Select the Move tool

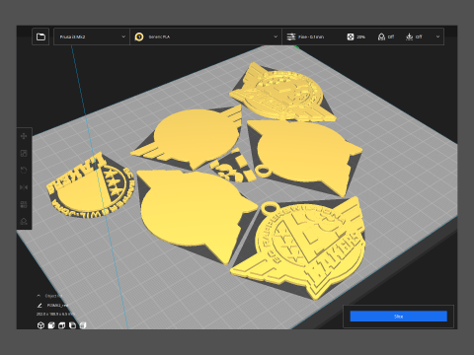24,136
